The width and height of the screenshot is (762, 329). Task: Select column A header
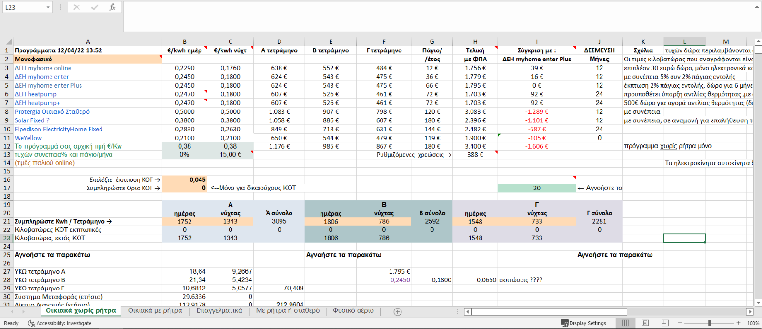88,42
